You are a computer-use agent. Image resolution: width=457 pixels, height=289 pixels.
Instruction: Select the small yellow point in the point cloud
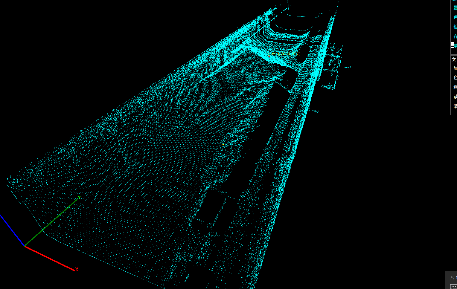pos(223,144)
